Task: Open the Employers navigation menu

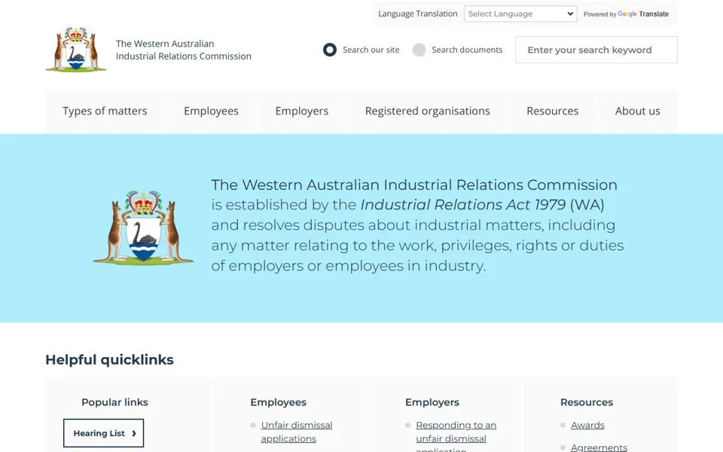Action: tap(301, 111)
